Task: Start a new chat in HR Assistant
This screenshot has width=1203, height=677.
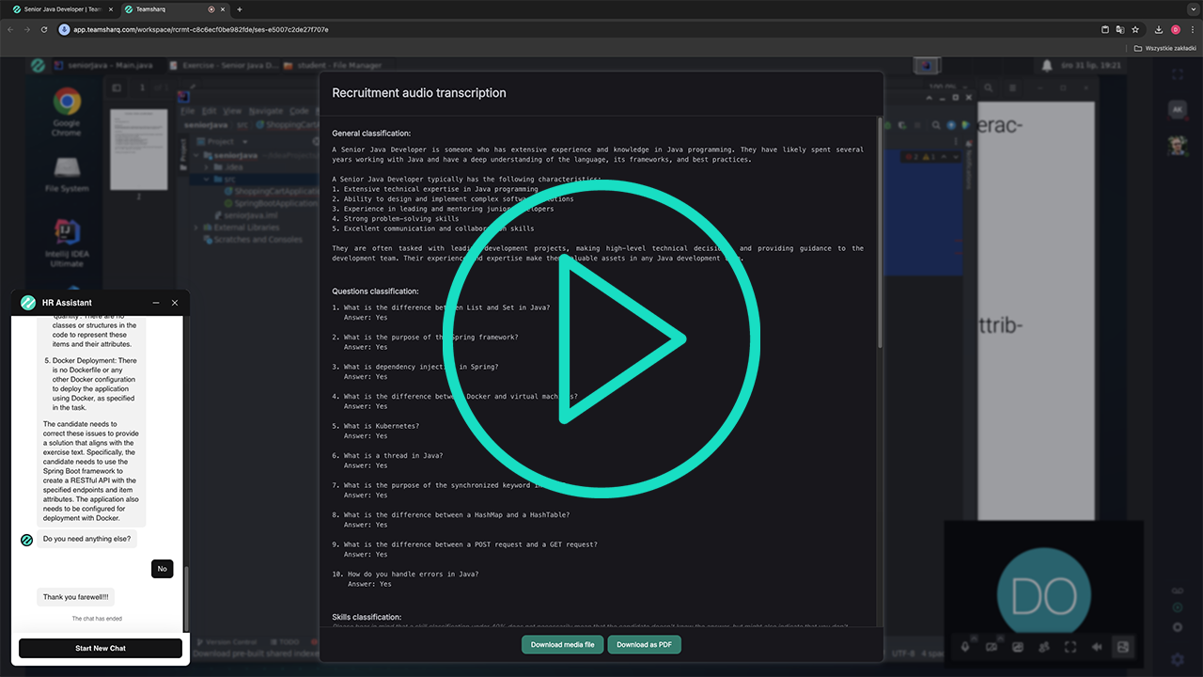Action: tap(101, 648)
